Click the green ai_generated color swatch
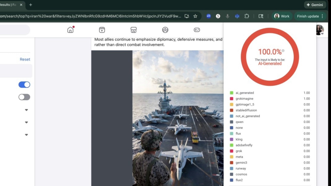331x186 pixels. [231, 93]
